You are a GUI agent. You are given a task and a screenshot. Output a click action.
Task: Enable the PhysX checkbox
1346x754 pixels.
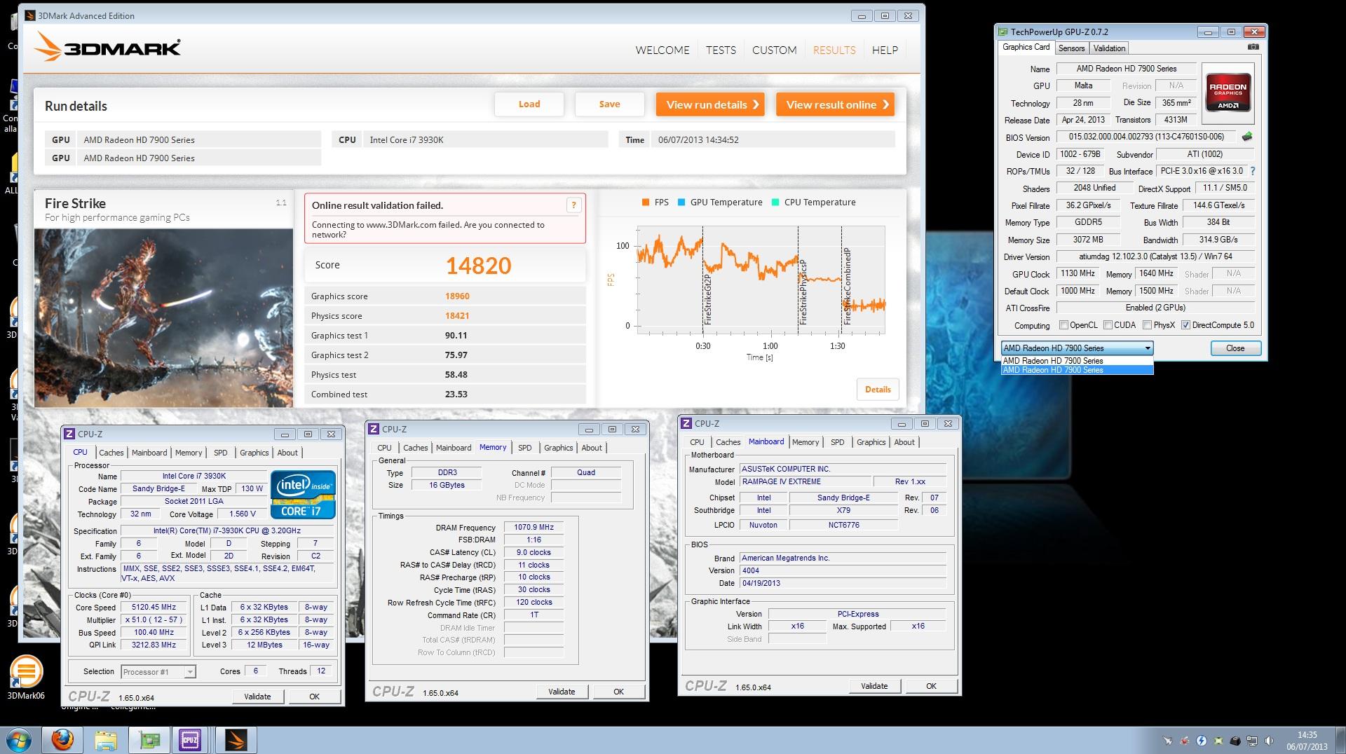[1147, 325]
